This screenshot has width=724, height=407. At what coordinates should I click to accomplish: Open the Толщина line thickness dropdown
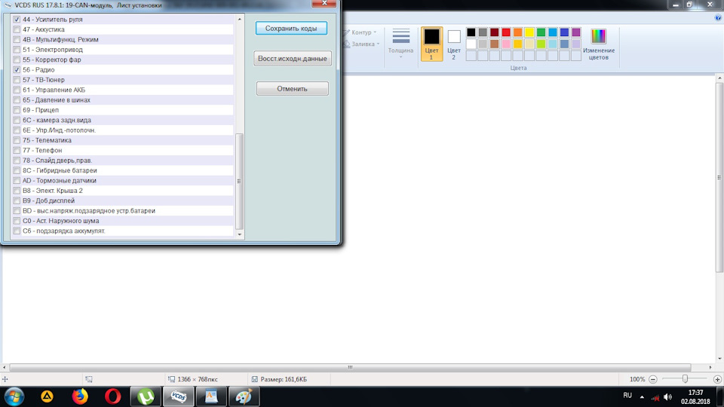point(400,43)
